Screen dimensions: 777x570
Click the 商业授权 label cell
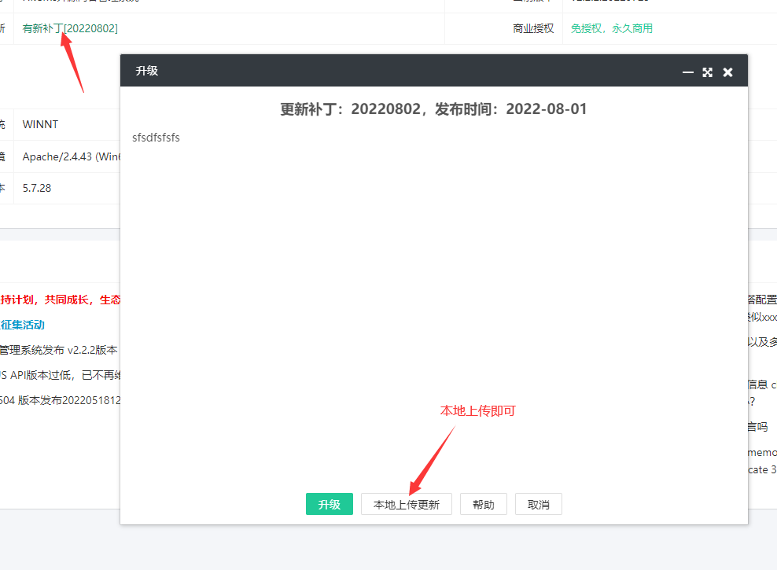(x=533, y=28)
